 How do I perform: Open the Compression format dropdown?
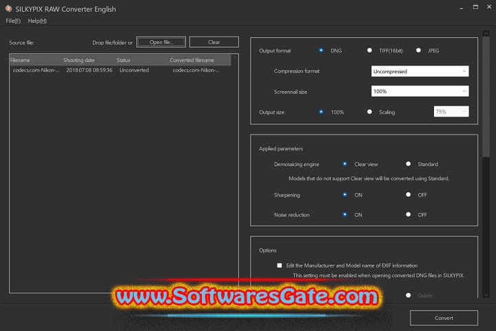point(420,71)
